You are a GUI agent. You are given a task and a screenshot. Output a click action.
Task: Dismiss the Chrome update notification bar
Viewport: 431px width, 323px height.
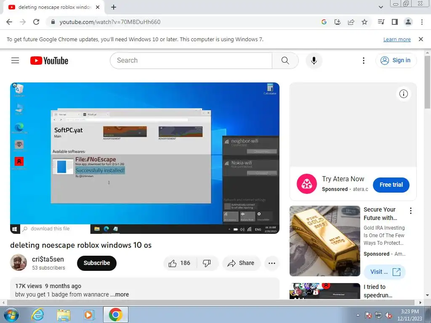coord(420,39)
